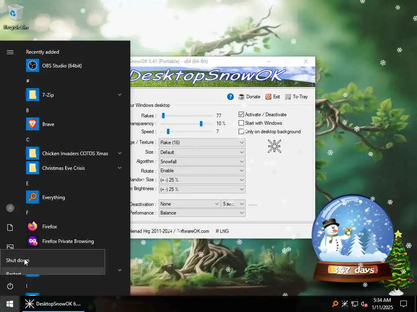Click DesktopSnowOK taskbar button
Viewport: 417px width, 312px height.
point(53,304)
